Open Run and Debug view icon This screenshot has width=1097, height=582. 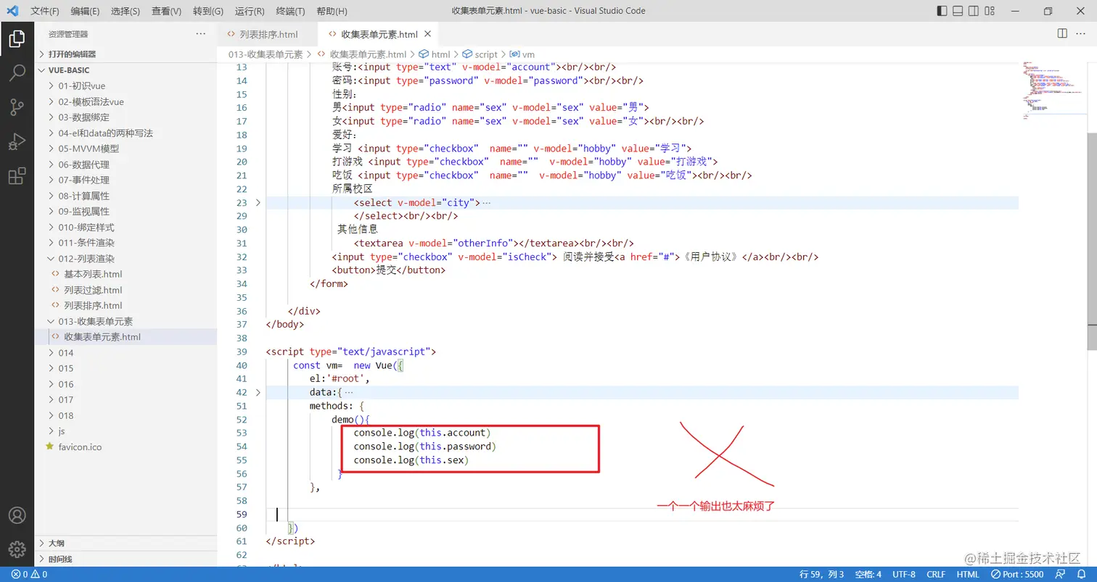(17, 141)
